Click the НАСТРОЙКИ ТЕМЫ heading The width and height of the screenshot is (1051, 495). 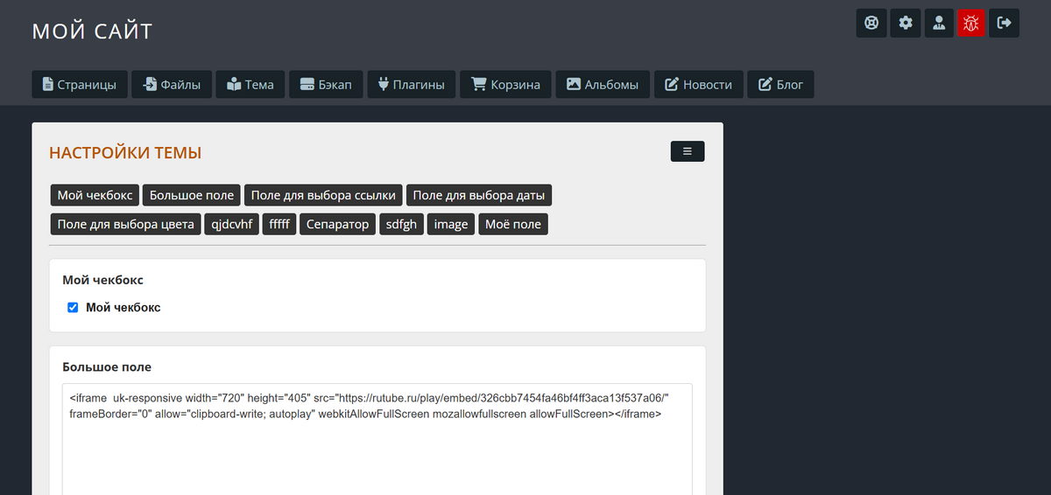[125, 153]
